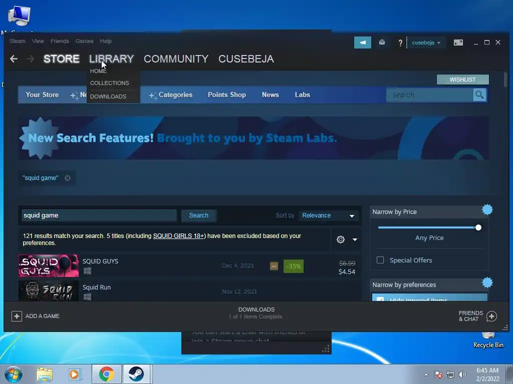Select DOWNLOADS in the Library dropdown

[108, 96]
